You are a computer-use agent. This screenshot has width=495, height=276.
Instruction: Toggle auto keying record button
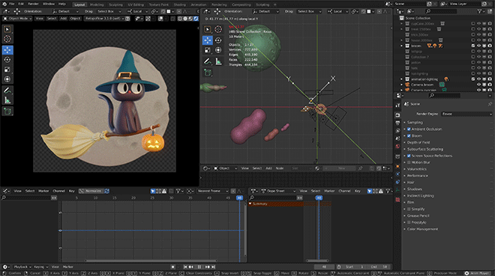point(172,267)
